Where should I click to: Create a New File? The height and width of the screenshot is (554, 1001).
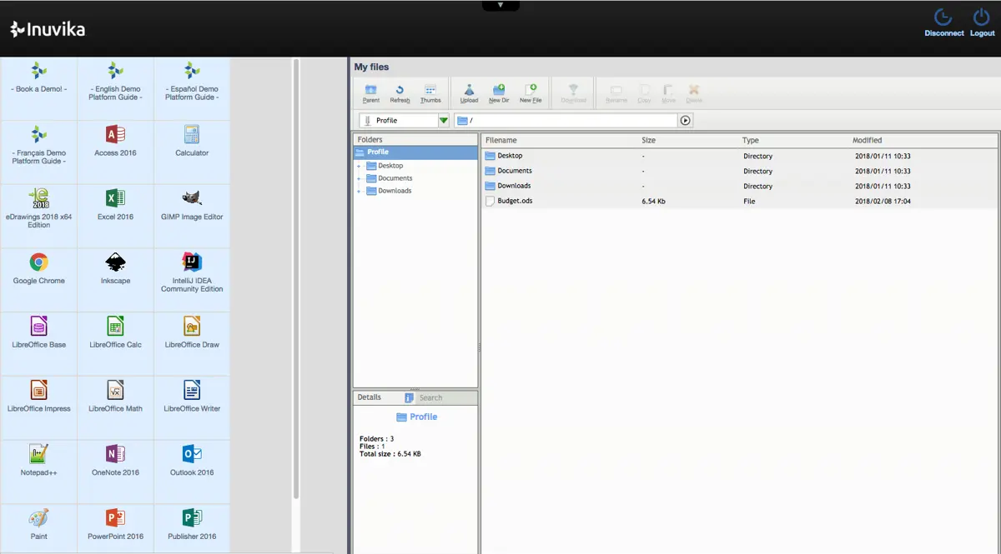(531, 93)
